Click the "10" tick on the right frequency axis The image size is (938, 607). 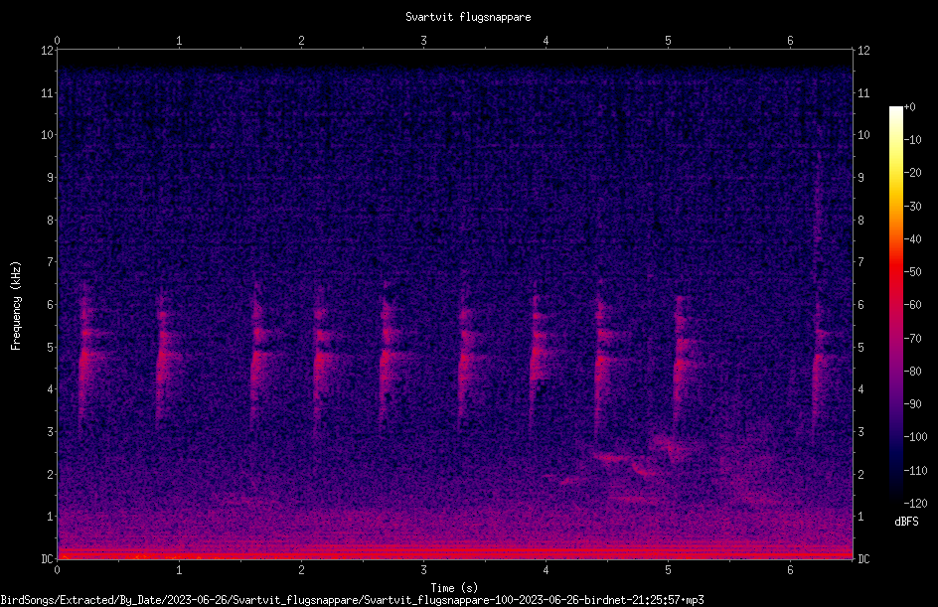click(863, 135)
